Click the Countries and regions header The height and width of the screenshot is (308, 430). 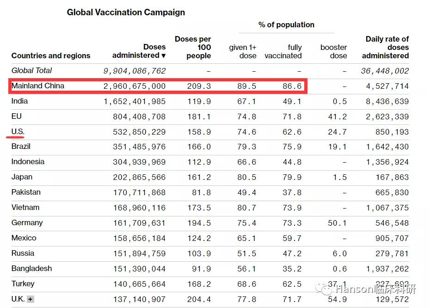point(51,55)
